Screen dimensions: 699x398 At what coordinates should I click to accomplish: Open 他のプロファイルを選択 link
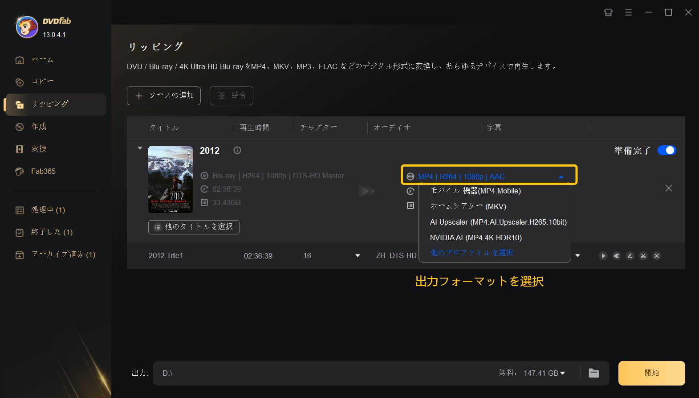pos(472,253)
